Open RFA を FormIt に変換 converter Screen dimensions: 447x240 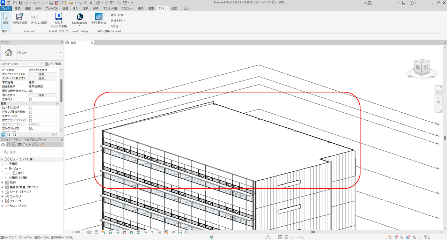click(x=59, y=19)
